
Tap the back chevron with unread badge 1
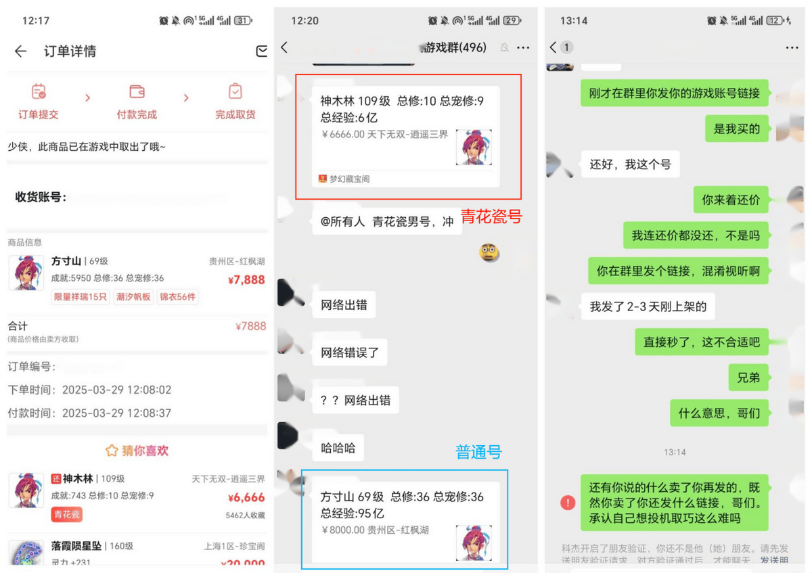[x=561, y=47]
